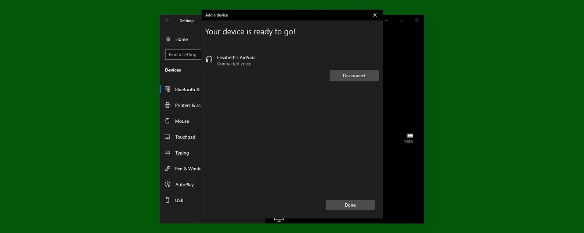The width and height of the screenshot is (584, 233).
Task: Maximize the Settings window
Action: (401, 21)
